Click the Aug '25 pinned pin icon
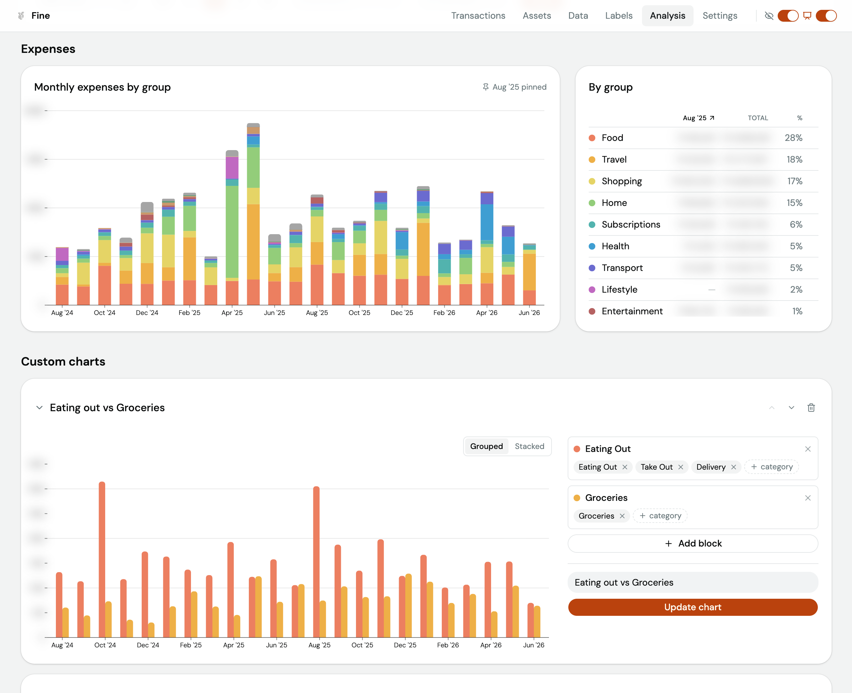852x693 pixels. (486, 87)
